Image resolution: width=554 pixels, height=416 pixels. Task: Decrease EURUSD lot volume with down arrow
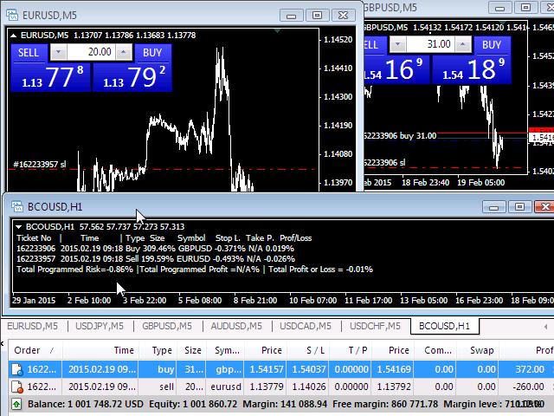[x=58, y=52]
